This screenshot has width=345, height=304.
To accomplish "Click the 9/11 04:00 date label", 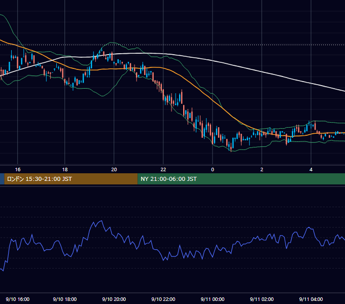I will click(311, 299).
